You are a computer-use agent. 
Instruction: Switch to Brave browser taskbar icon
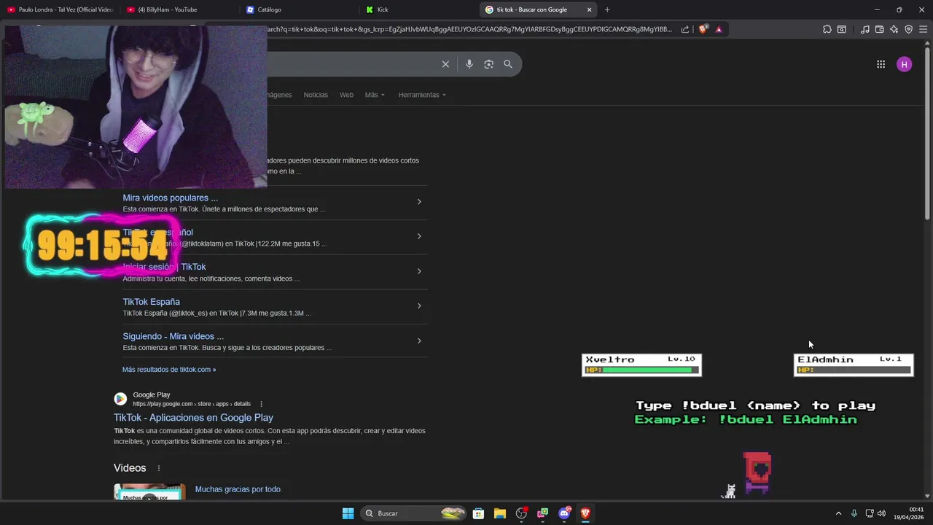click(x=585, y=513)
